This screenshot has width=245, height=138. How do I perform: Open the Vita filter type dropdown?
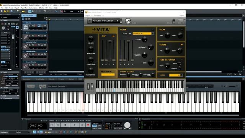coord(153,33)
